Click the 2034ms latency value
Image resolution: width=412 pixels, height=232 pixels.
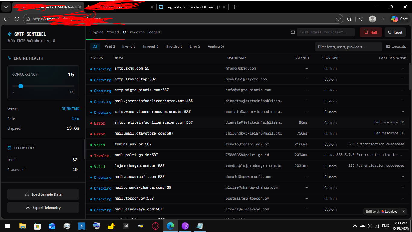click(x=301, y=166)
